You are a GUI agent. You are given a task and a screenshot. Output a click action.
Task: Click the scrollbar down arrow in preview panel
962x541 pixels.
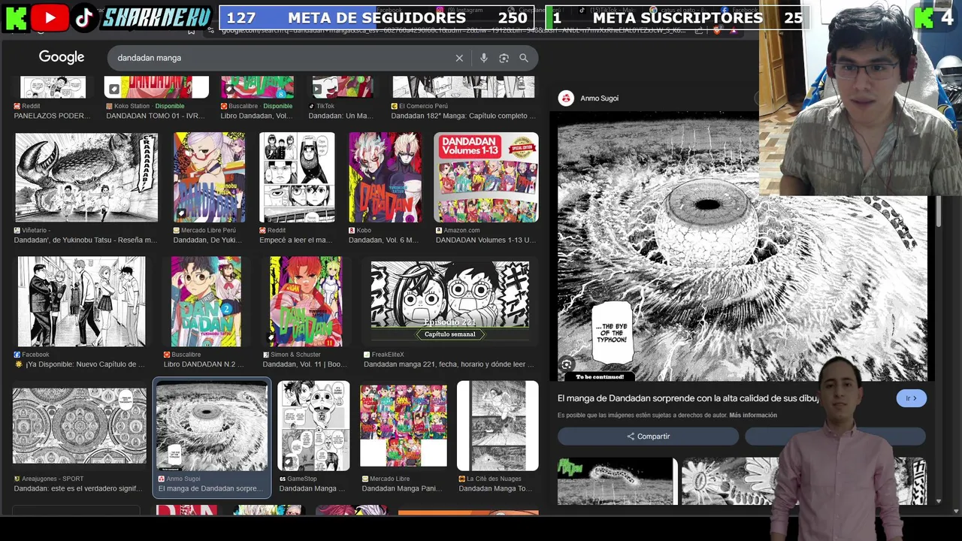tap(937, 501)
